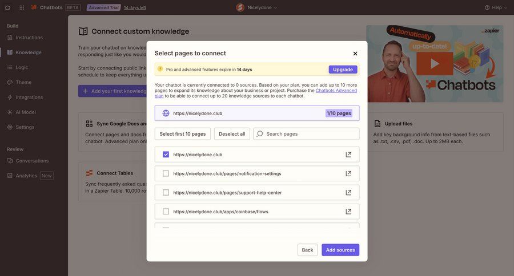Screen dimensions: 514x276
Task: Click the Connect Tables card heading
Action: tap(115, 173)
